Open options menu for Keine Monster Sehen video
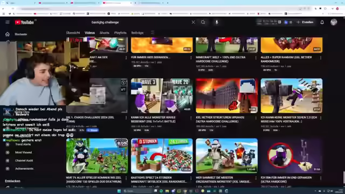 click(321, 118)
